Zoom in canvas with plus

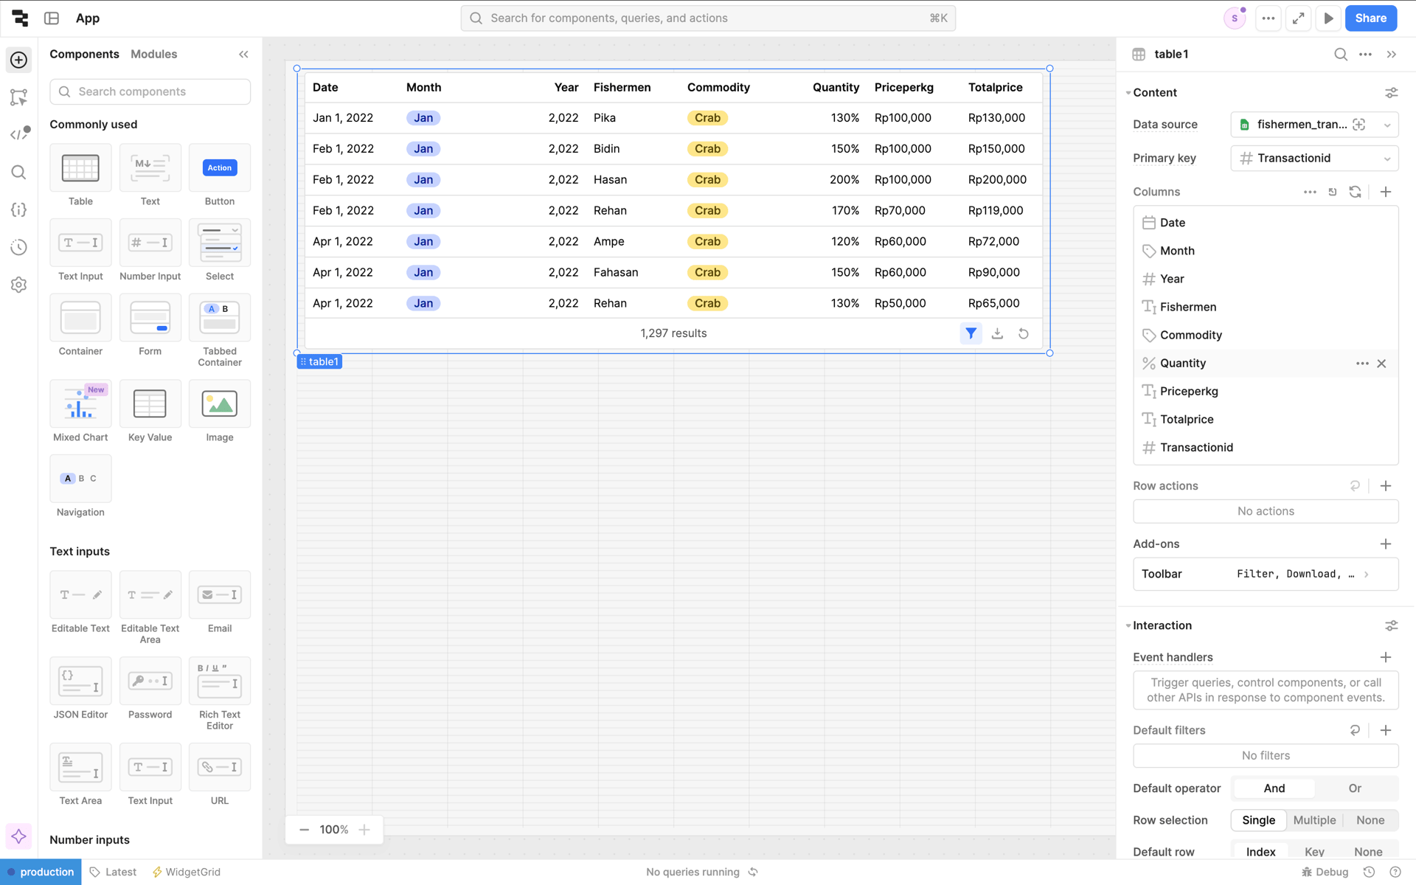coord(364,830)
